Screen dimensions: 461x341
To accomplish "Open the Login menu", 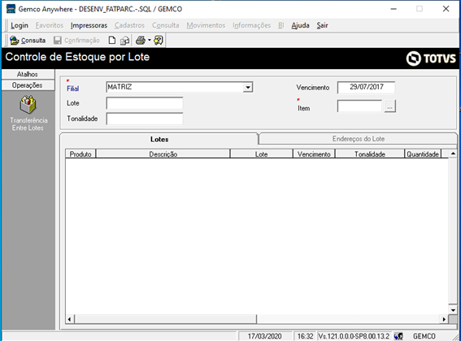I will [20, 25].
